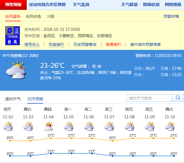Viewport: 184px width, 163px height.
Task: Click the 11-07 Wednesday weather icon
Action: pyautogui.click(x=109, y=126)
